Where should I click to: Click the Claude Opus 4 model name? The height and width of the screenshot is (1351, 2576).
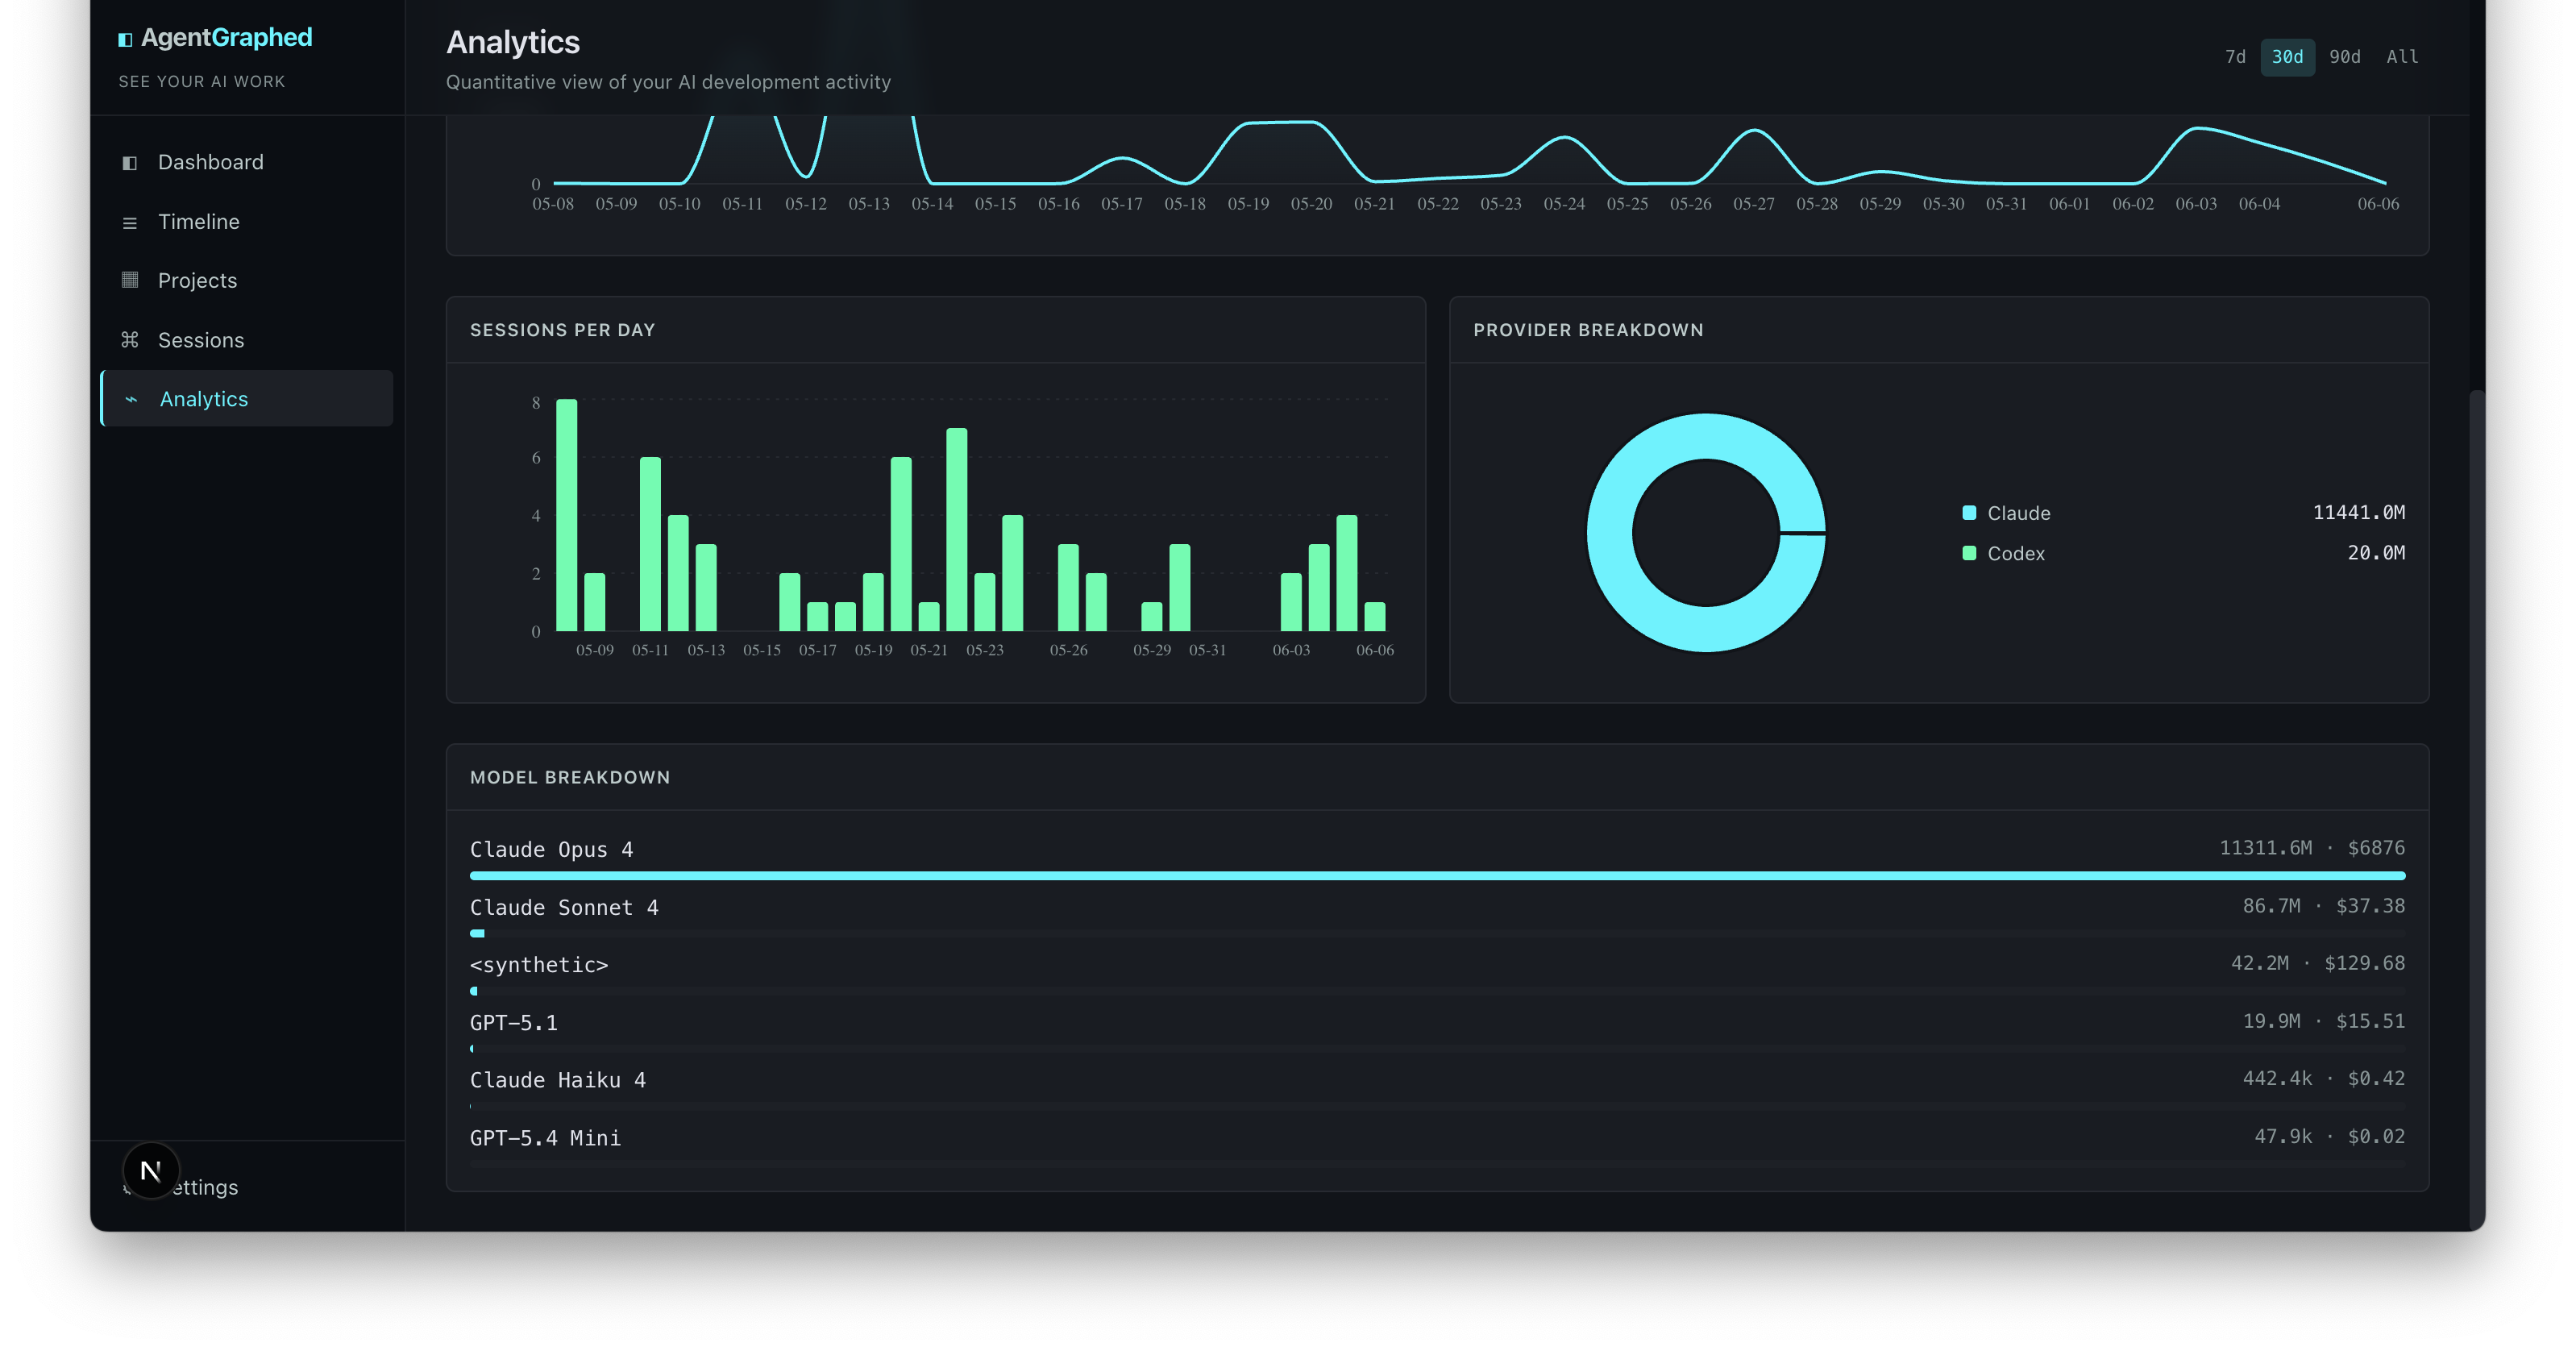click(551, 849)
